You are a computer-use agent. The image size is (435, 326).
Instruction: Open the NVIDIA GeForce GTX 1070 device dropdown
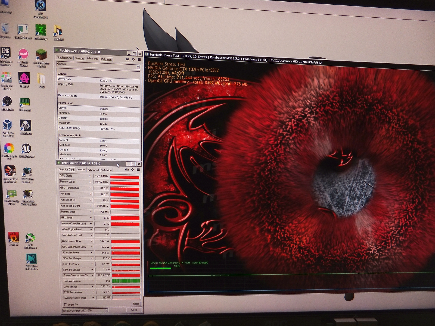pos(106,310)
